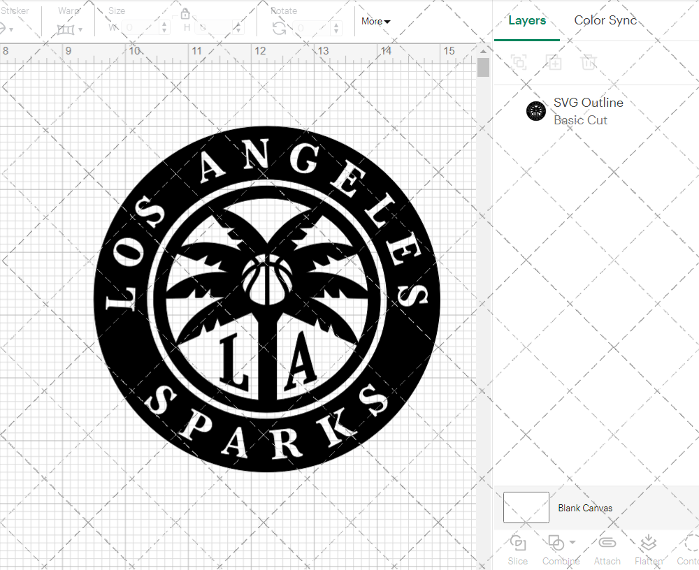Click the Blank Canvas label
699x570 pixels.
point(586,508)
